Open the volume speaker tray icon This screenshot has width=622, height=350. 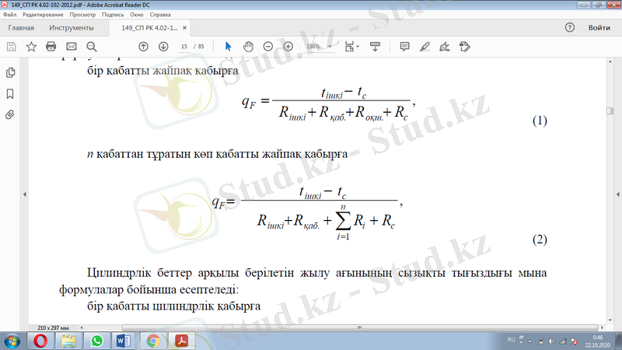click(x=552, y=341)
